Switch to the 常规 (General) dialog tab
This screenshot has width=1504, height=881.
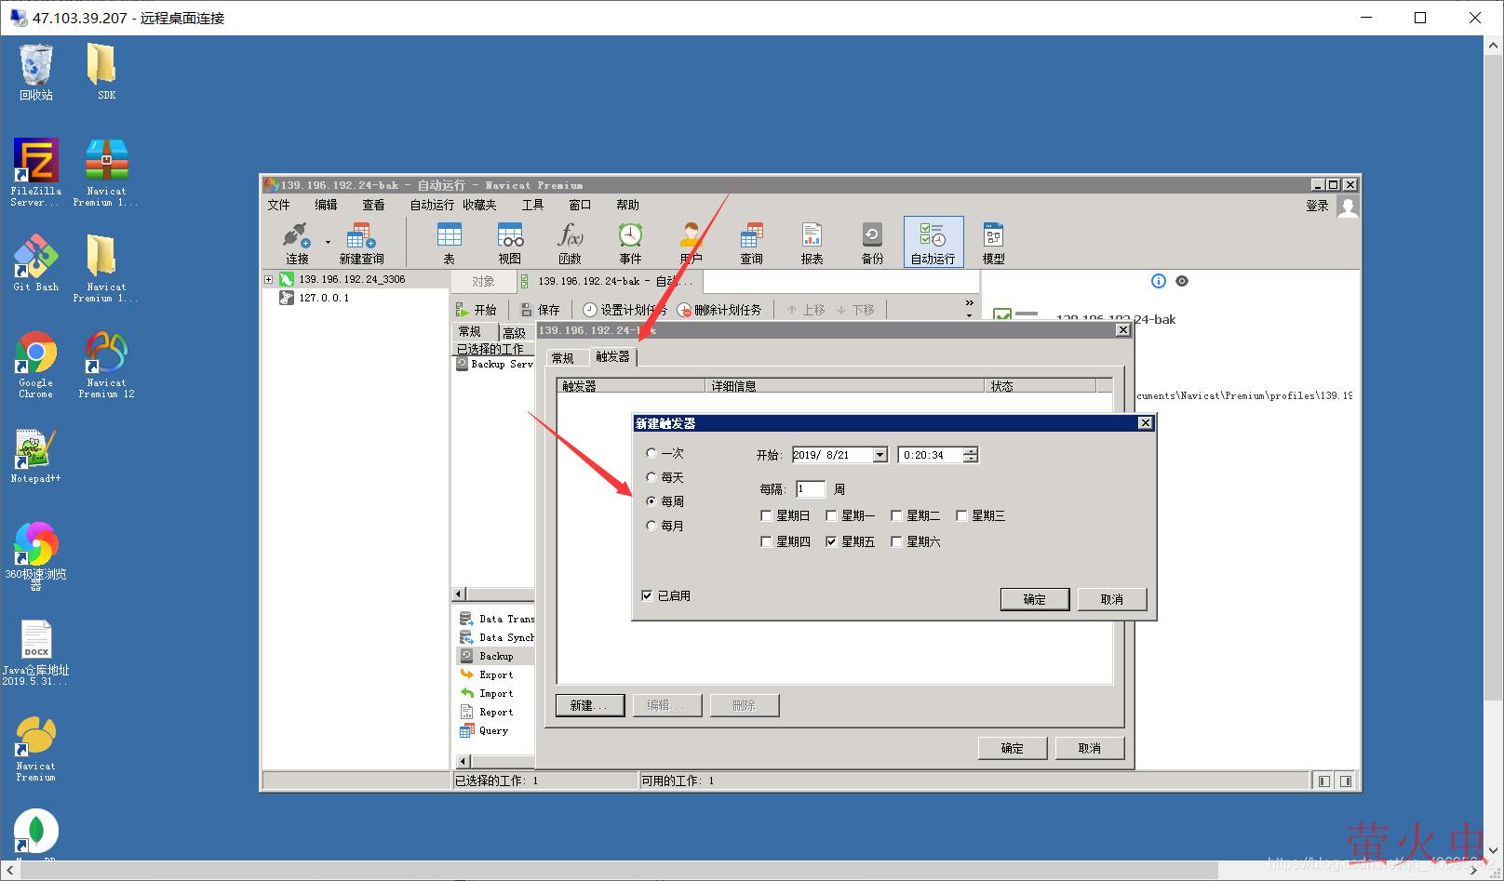click(563, 357)
